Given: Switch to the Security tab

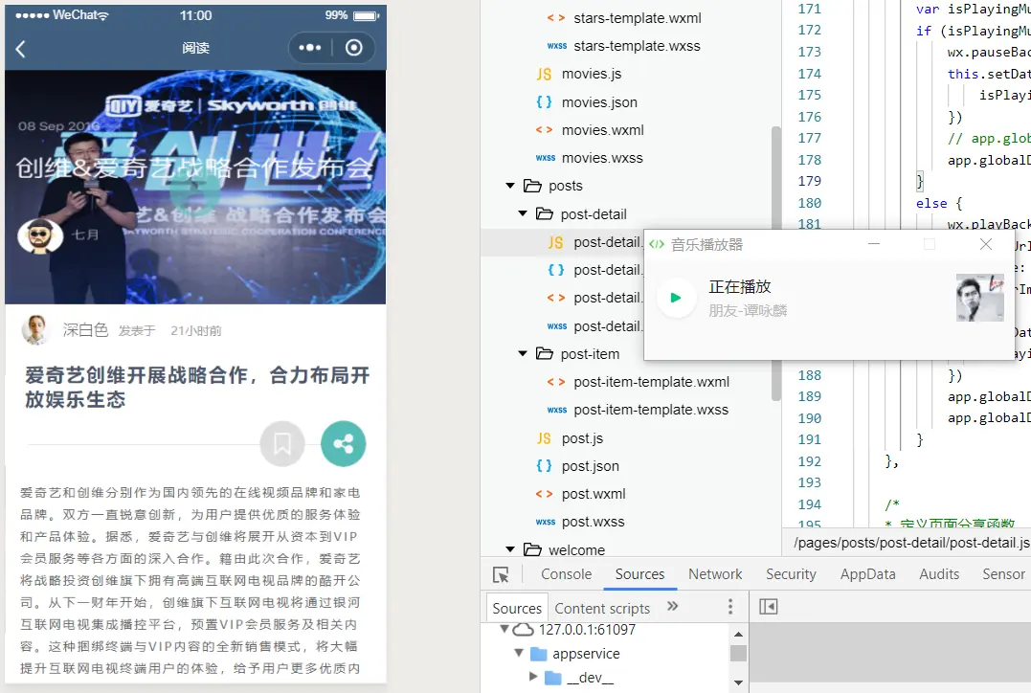Looking at the screenshot, I should (x=791, y=574).
